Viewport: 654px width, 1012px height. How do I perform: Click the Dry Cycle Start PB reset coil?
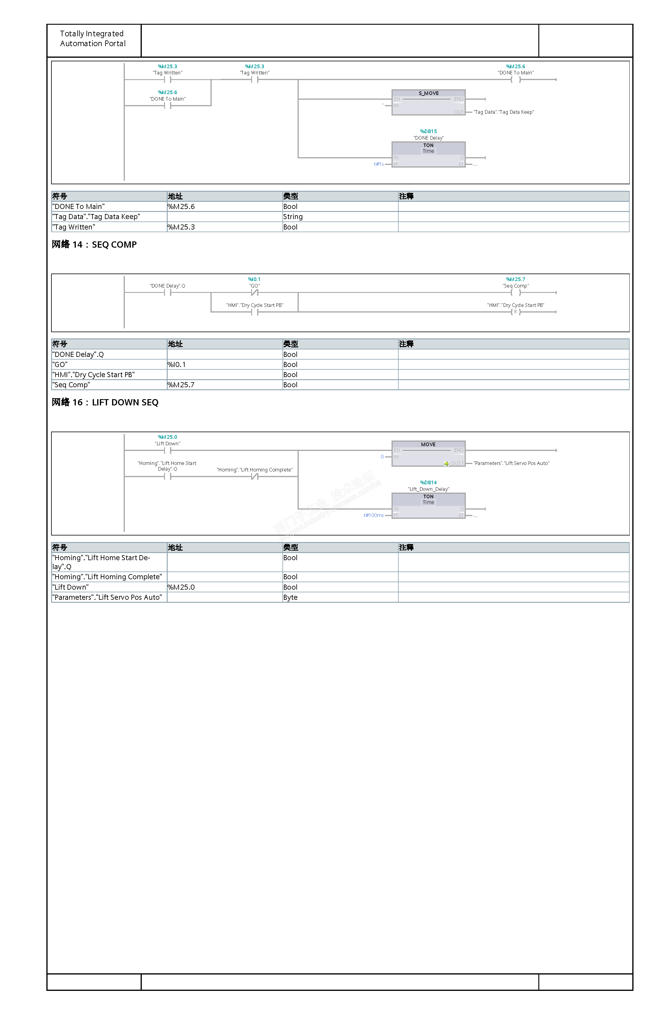515,312
